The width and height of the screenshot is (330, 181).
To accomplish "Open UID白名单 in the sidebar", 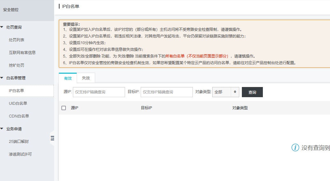I will point(18,103).
